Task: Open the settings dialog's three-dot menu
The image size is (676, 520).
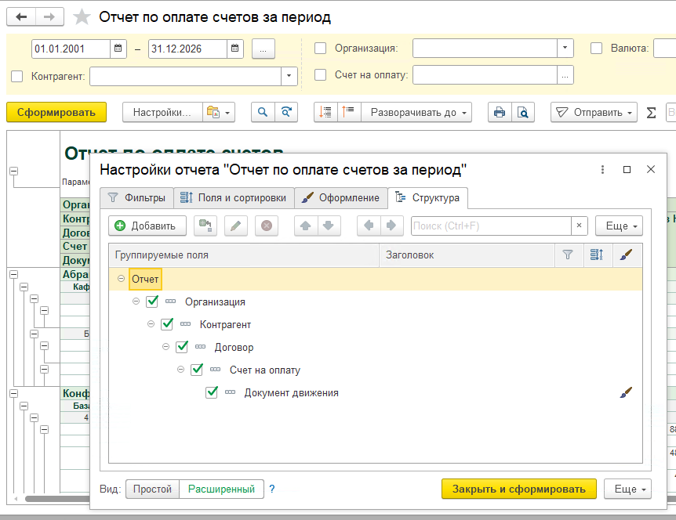Action: point(603,170)
